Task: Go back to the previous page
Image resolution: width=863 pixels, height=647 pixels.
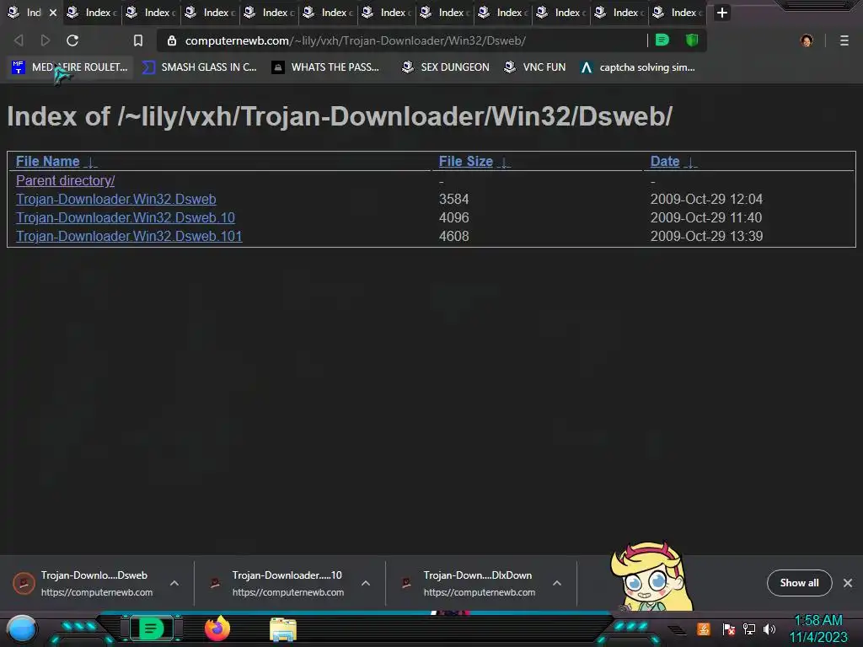Action: pos(19,40)
